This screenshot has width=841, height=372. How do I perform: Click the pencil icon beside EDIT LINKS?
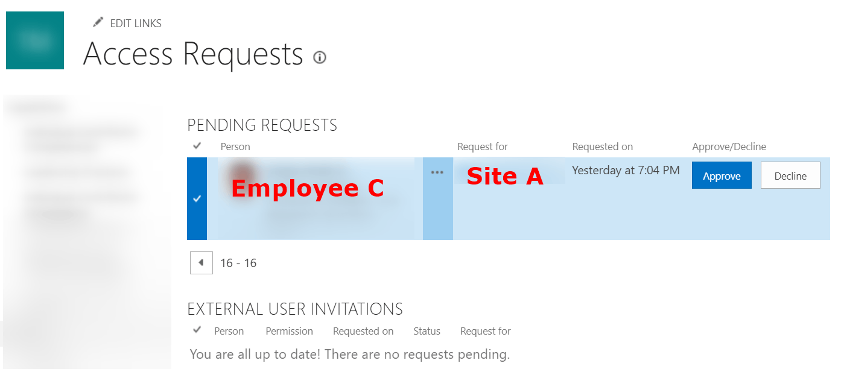click(x=98, y=23)
